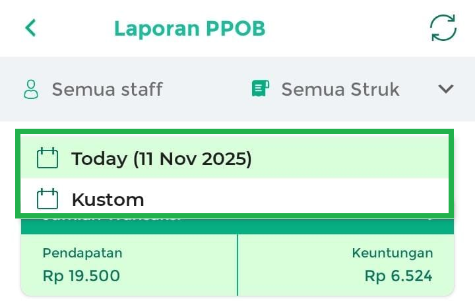Image resolution: width=475 pixels, height=301 pixels.
Task: Open the Semua staff filter
Action: point(107,89)
